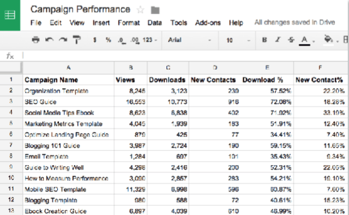
Task: Click the Campaign Performance title
Action: (x=80, y=9)
